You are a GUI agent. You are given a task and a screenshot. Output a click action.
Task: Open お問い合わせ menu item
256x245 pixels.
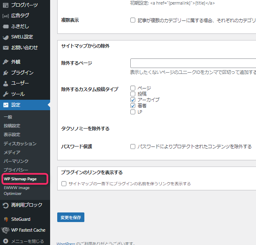coord(25,48)
